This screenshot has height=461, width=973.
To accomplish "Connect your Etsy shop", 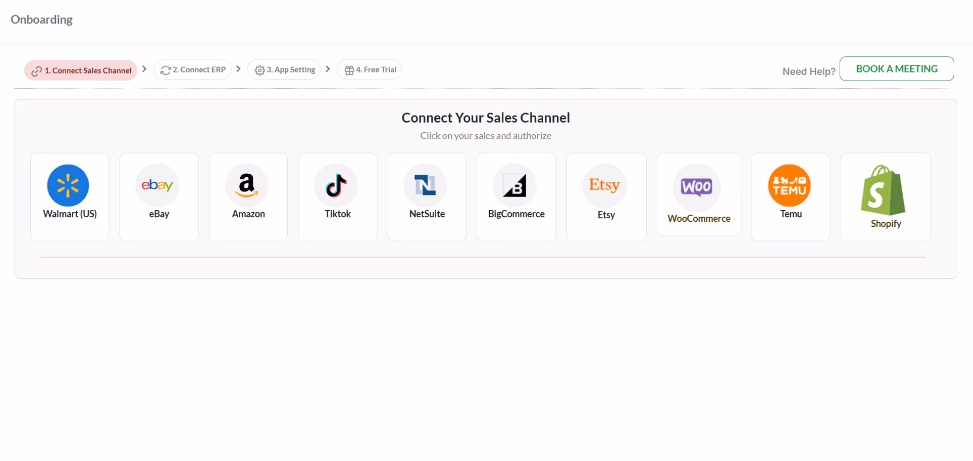I will [606, 197].
